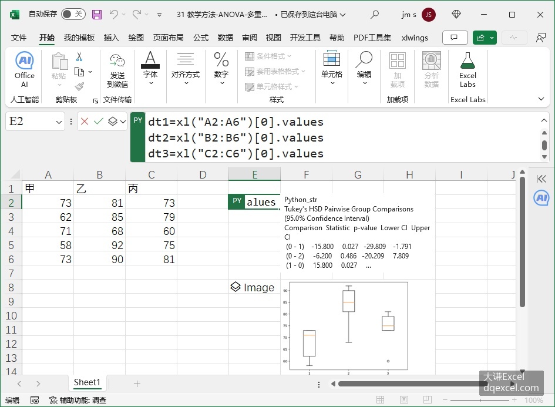555x407 pixels.
Task: Click the vertical scrollbar thumb
Action: tap(522, 242)
